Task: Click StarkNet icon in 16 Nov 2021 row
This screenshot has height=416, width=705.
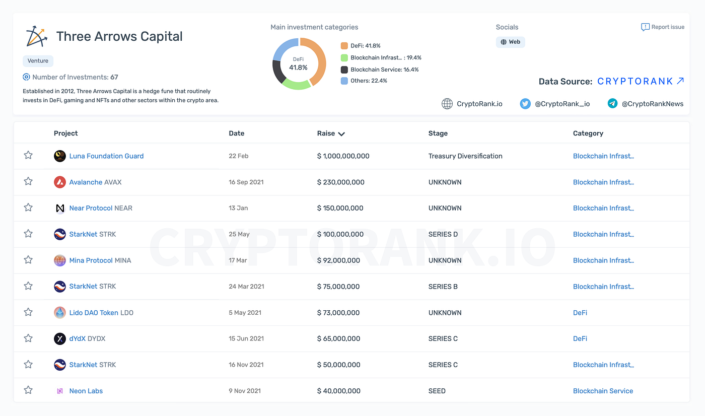Action: click(x=60, y=365)
